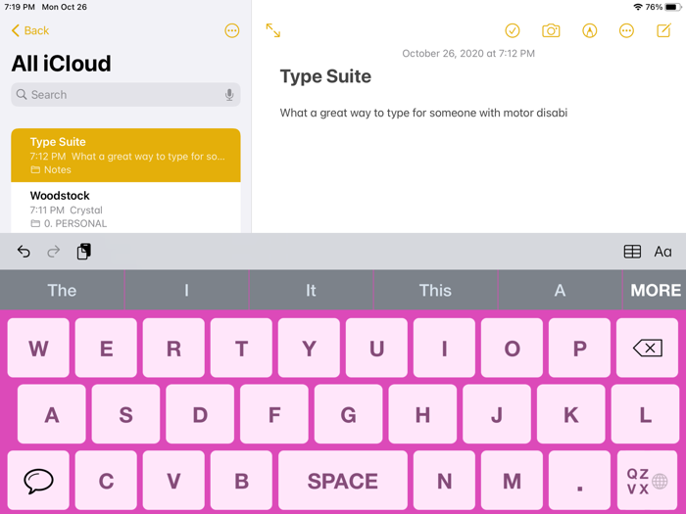Redo the last edit

(53, 252)
